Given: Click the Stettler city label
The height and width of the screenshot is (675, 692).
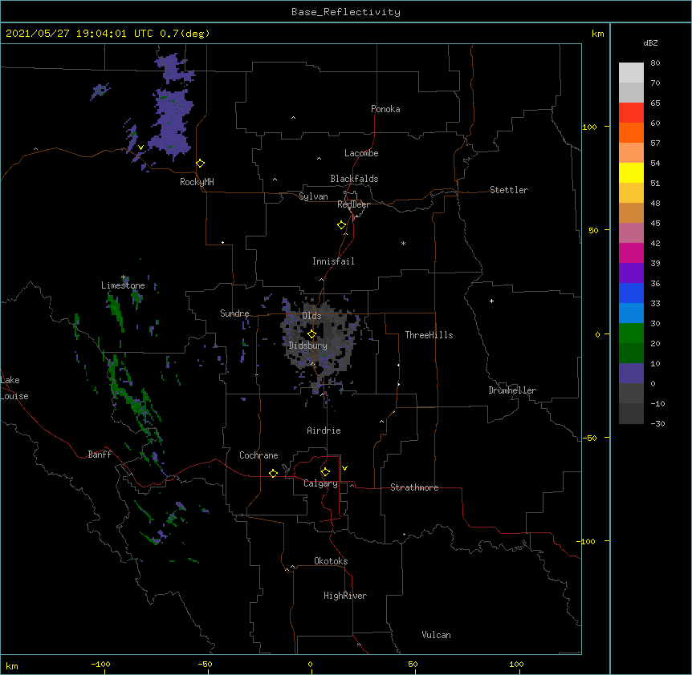Looking at the screenshot, I should pyautogui.click(x=509, y=190).
